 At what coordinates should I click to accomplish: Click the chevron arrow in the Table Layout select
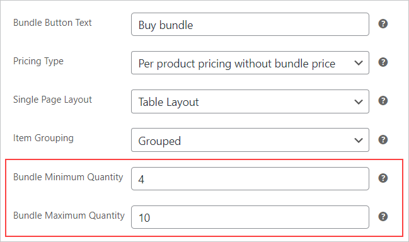pyautogui.click(x=359, y=101)
